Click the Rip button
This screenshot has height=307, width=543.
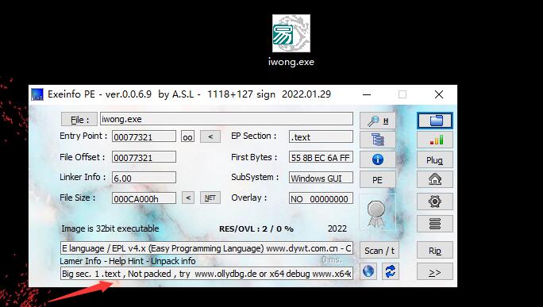coord(435,251)
